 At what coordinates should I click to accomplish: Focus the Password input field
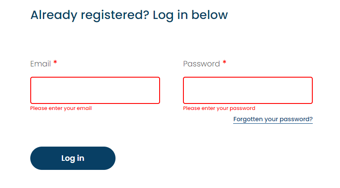pyautogui.click(x=247, y=90)
